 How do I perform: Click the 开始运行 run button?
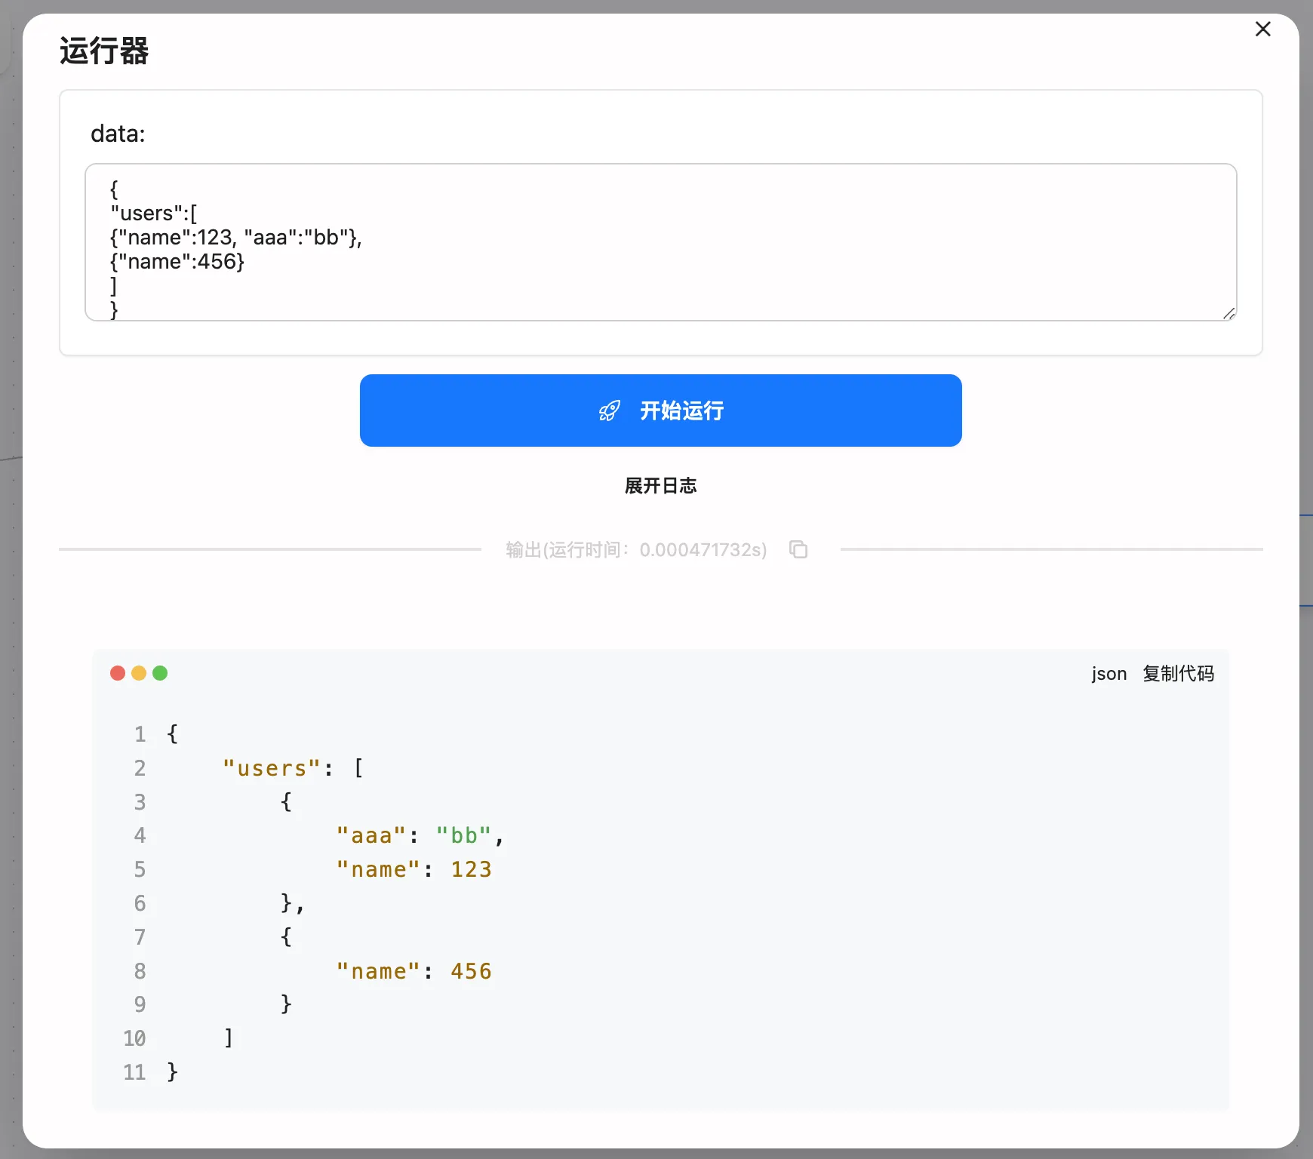click(660, 410)
